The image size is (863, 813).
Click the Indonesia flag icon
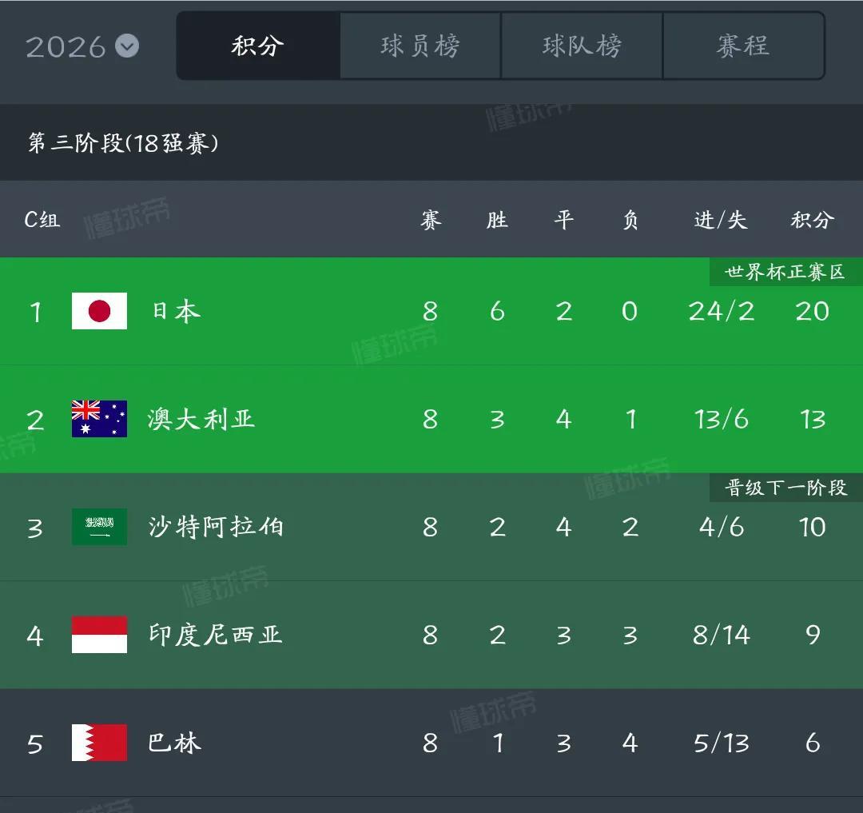click(x=99, y=635)
